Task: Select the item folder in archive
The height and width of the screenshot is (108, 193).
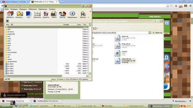Action: (x=9, y=46)
